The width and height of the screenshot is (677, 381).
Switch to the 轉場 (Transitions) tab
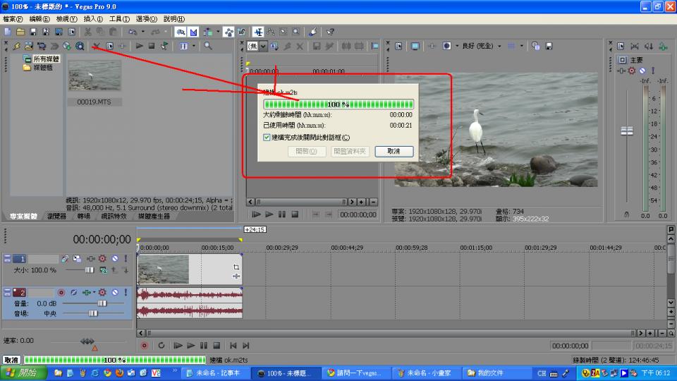coord(83,216)
